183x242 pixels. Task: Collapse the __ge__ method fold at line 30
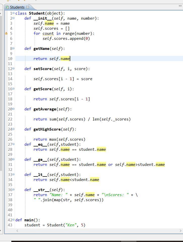(x=14, y=159)
